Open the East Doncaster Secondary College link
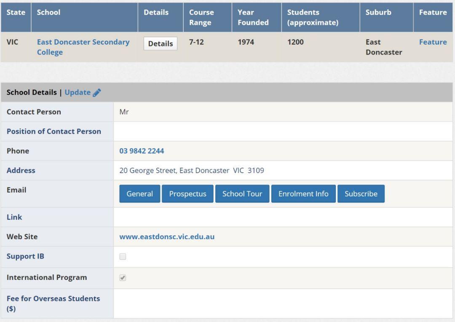The height and width of the screenshot is (322, 455). coord(83,47)
